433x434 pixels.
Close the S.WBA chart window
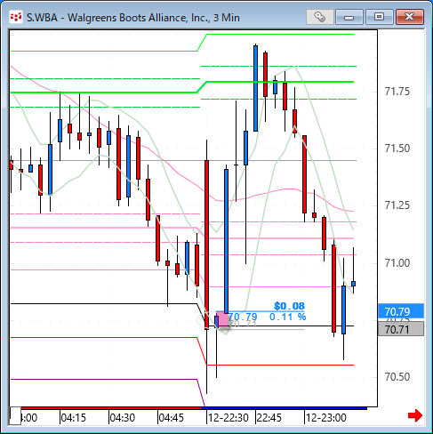point(410,17)
